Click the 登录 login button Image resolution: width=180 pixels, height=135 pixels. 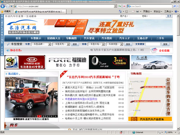pyautogui.click(x=169, y=16)
